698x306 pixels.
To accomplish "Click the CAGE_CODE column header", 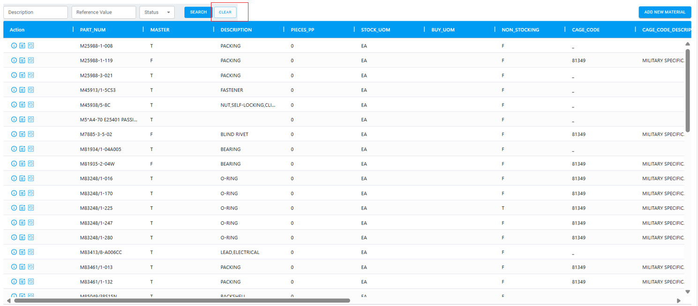I will click(585, 30).
